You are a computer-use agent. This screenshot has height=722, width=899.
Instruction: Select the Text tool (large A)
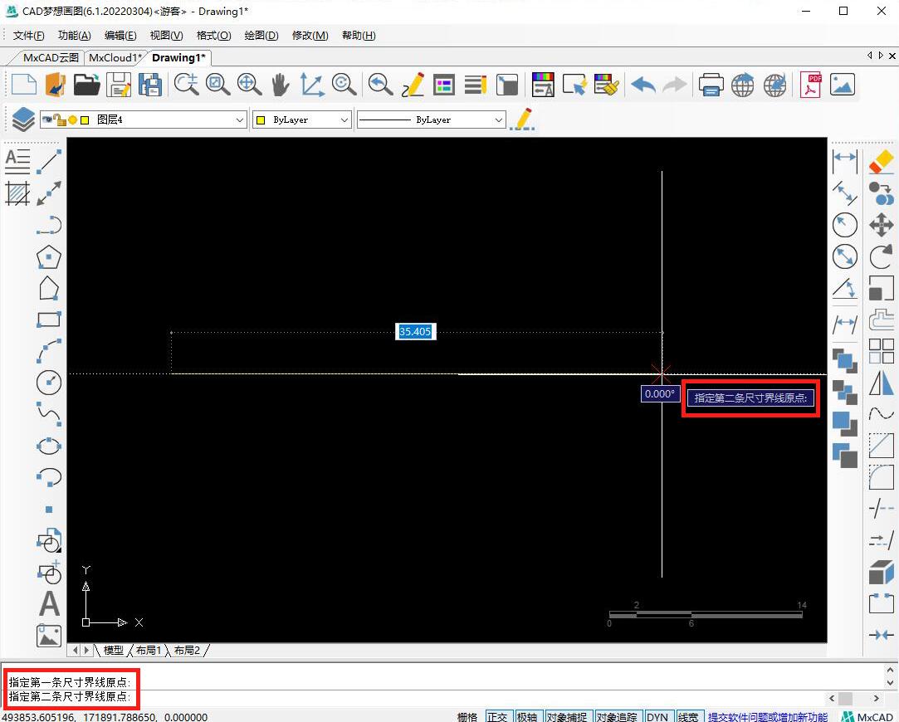tap(49, 603)
